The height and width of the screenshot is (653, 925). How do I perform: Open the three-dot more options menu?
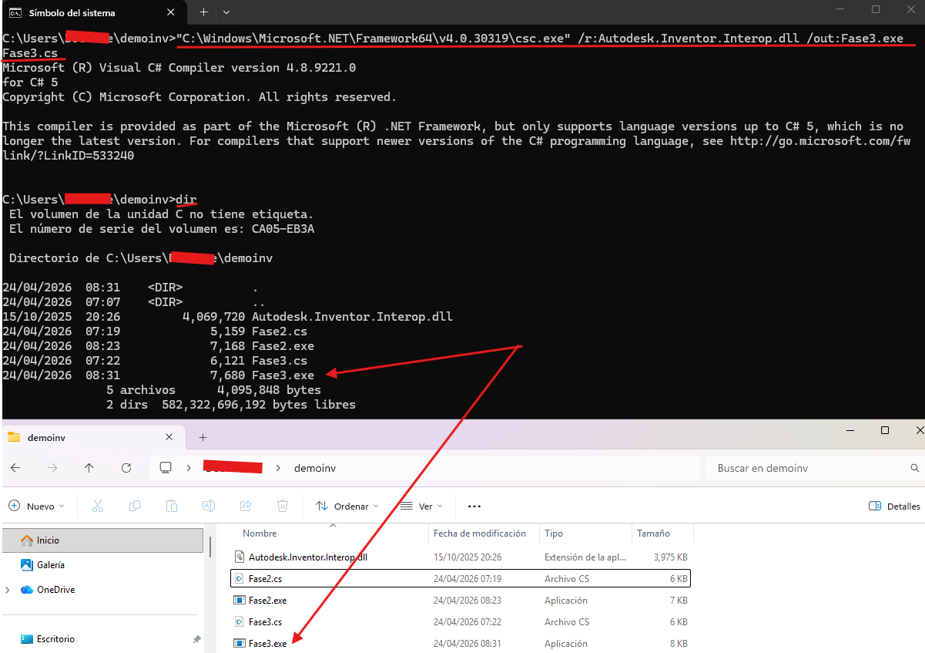pos(474,507)
